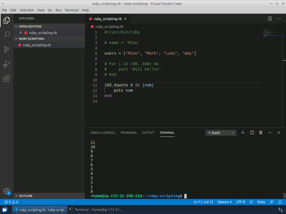Click the errors and warnings status indicator
This screenshot has height=214, width=286.
(11, 202)
